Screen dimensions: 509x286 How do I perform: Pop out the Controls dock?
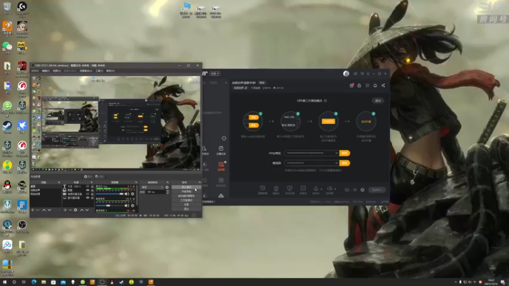click(x=200, y=182)
